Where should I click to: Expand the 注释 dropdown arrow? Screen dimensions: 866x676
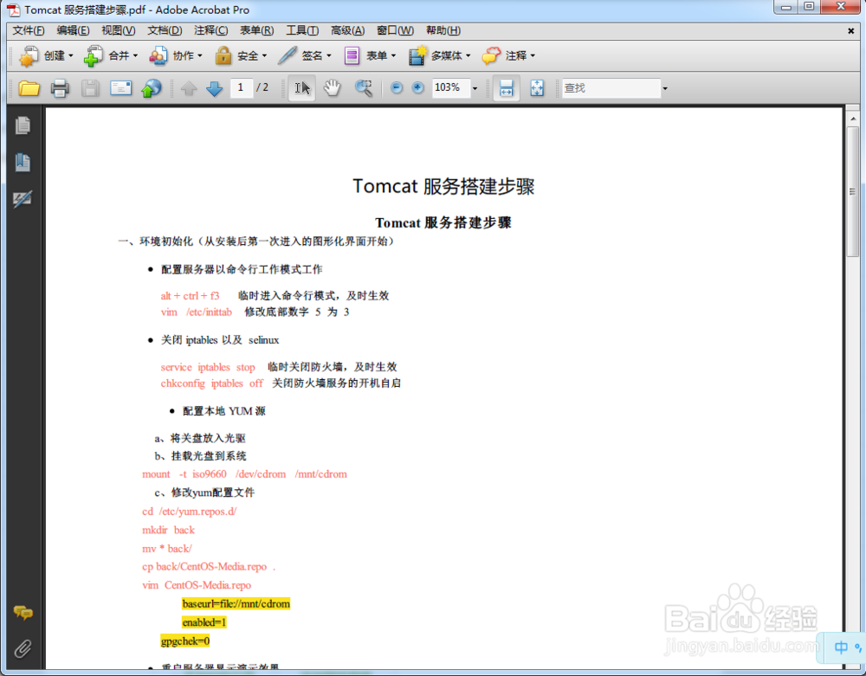[533, 55]
